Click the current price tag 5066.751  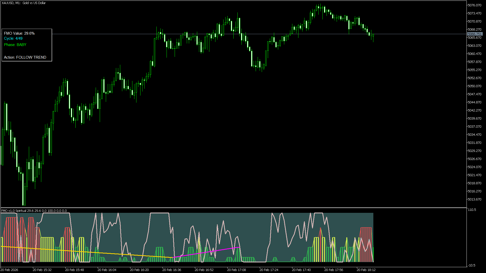[x=475, y=34]
